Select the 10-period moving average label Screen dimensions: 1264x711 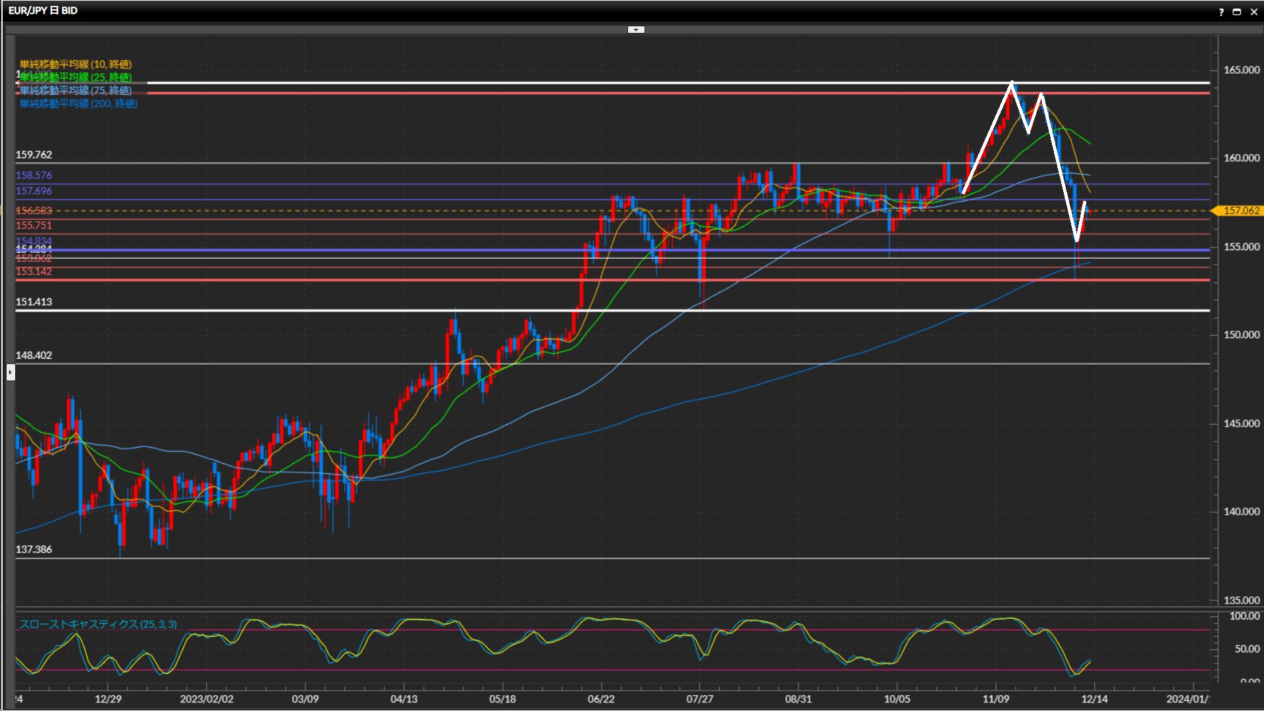pos(76,64)
